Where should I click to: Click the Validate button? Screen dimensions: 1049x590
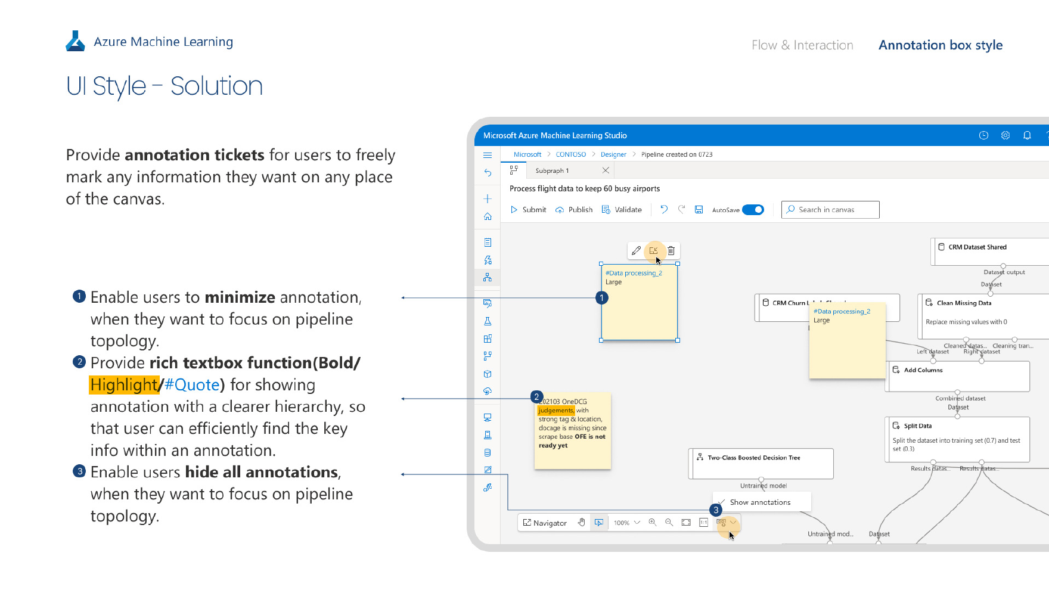tap(622, 210)
